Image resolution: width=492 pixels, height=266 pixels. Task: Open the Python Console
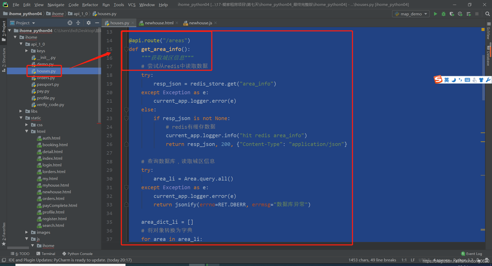tap(77, 254)
